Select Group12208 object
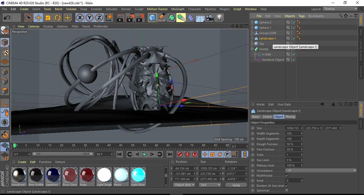The width and height of the screenshot is (364, 195). 268,33
